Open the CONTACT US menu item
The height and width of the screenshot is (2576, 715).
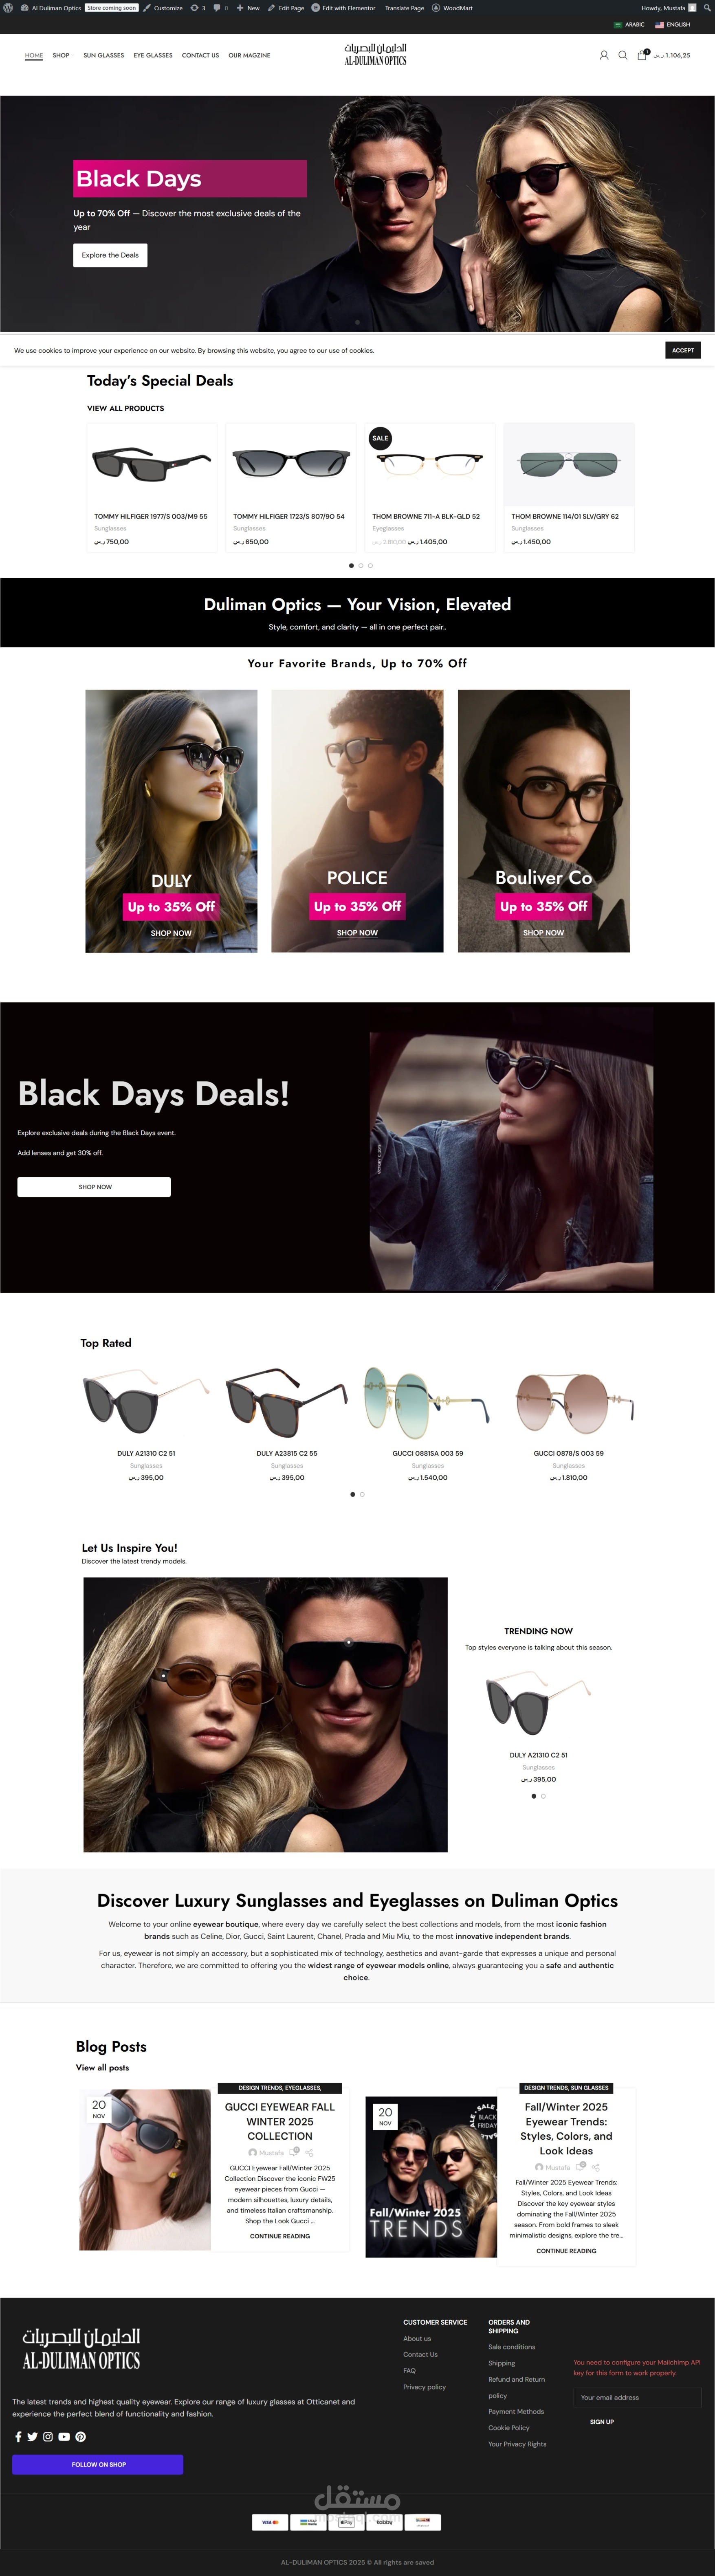tap(200, 56)
